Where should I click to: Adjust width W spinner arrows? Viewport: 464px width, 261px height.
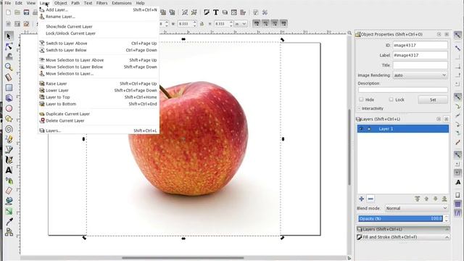(194, 24)
